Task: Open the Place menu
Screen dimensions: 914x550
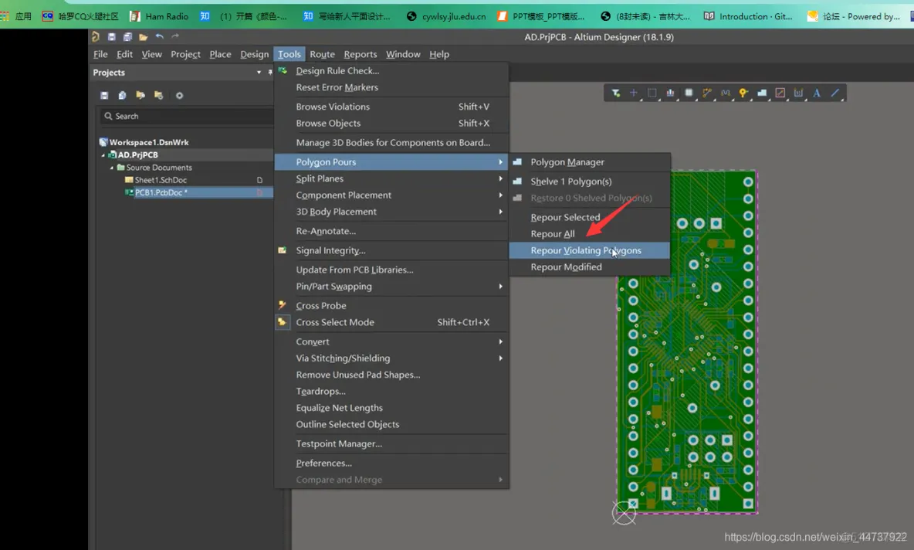Action: (x=220, y=54)
